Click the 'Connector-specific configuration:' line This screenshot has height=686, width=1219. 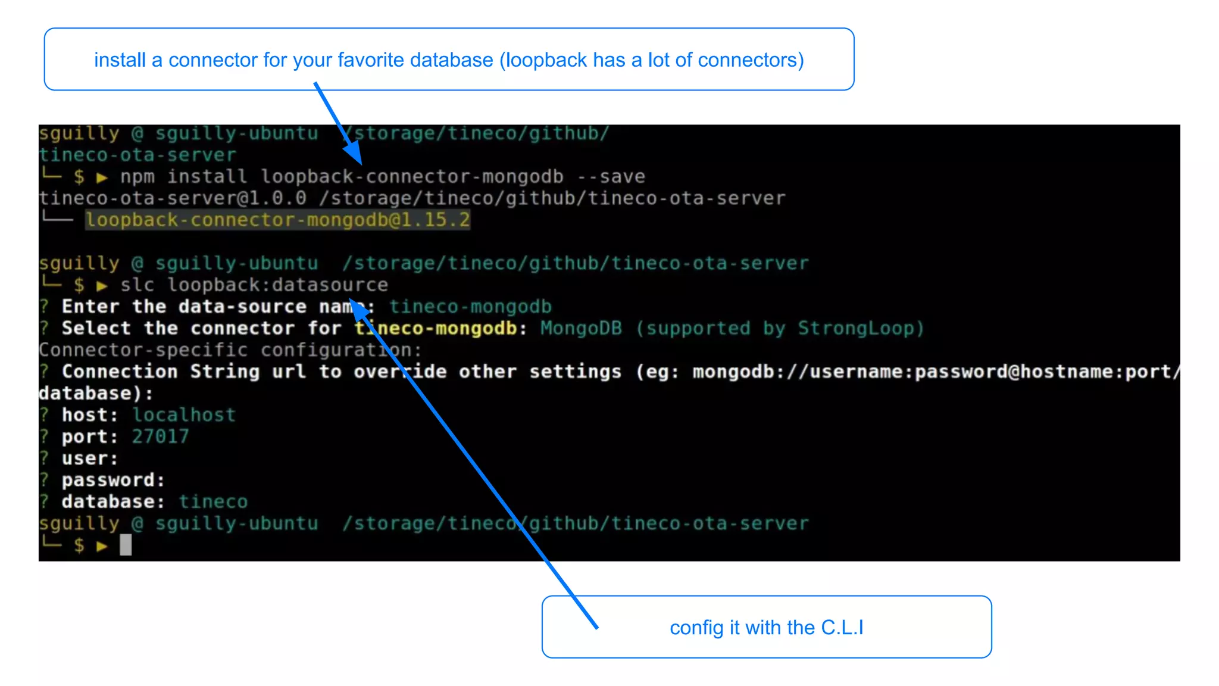pyautogui.click(x=230, y=350)
